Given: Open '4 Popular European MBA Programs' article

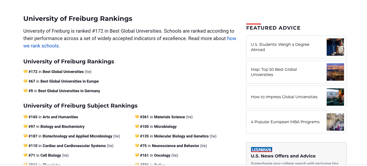Looking at the screenshot, I should (x=296, y=122).
